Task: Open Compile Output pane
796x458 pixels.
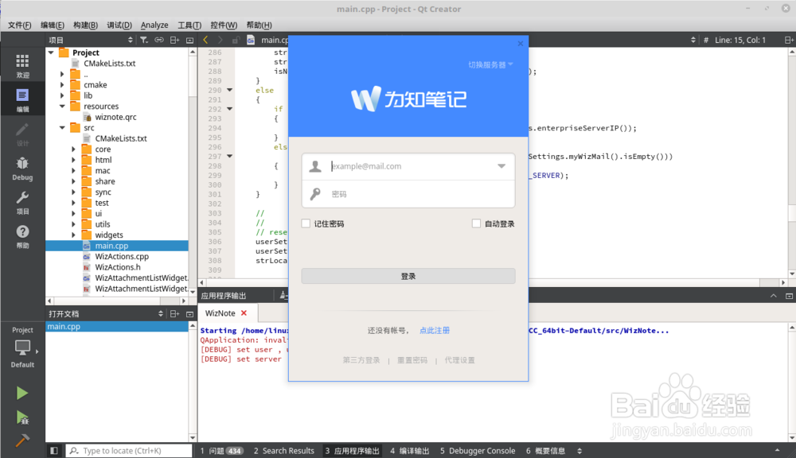Action: (410, 450)
